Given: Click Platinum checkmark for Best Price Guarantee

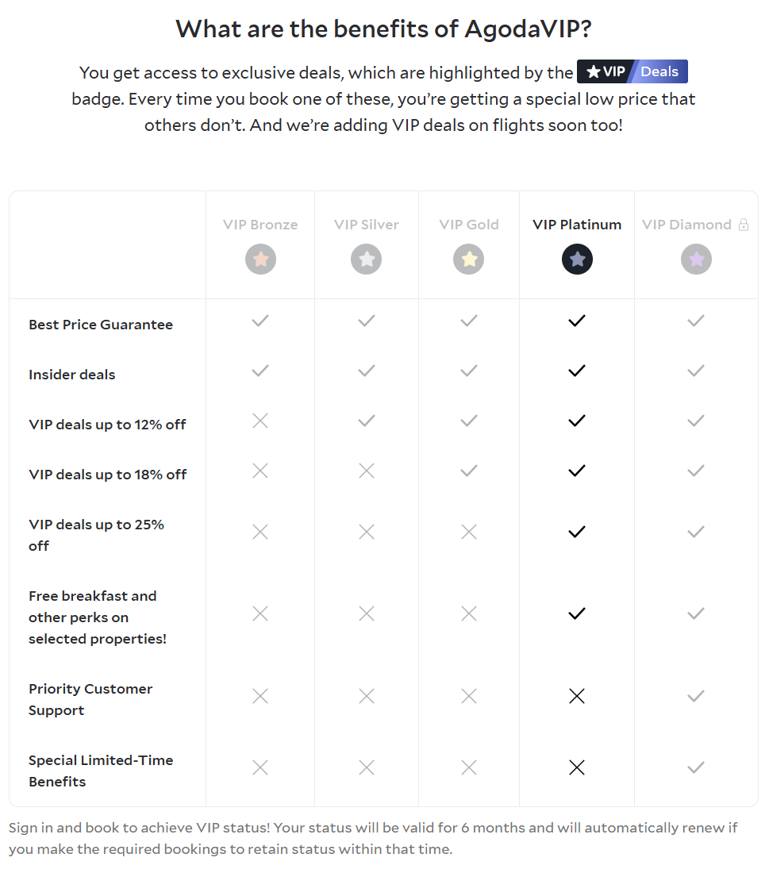Looking at the screenshot, I should 577,321.
